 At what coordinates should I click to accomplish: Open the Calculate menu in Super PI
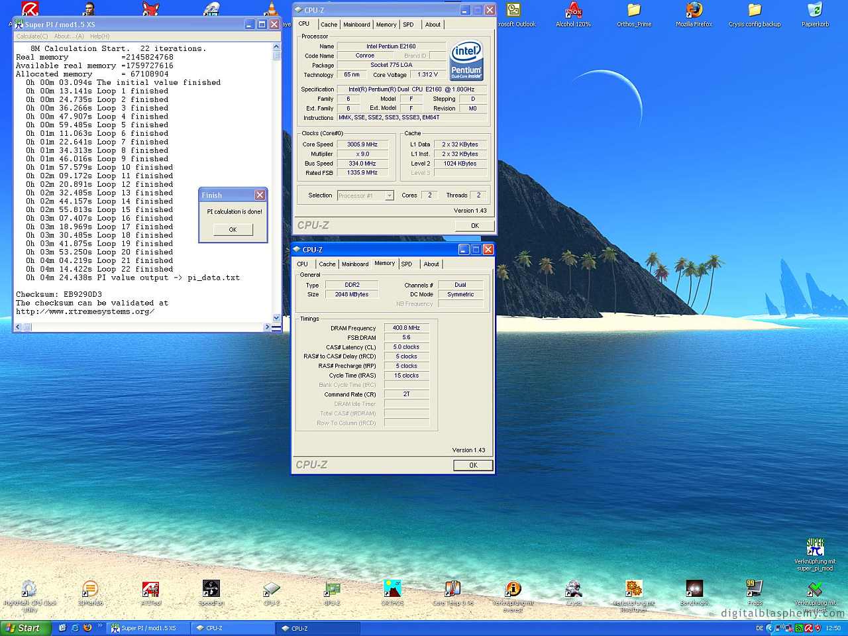(x=32, y=36)
